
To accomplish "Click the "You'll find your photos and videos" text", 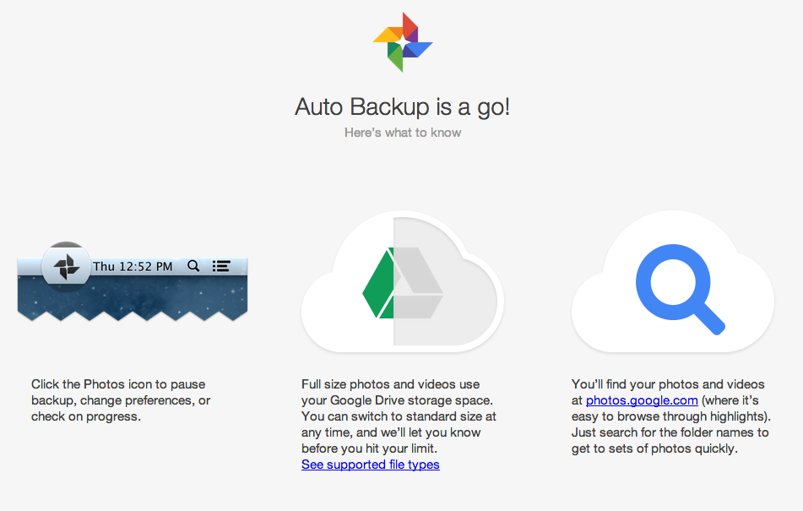I will [x=668, y=384].
